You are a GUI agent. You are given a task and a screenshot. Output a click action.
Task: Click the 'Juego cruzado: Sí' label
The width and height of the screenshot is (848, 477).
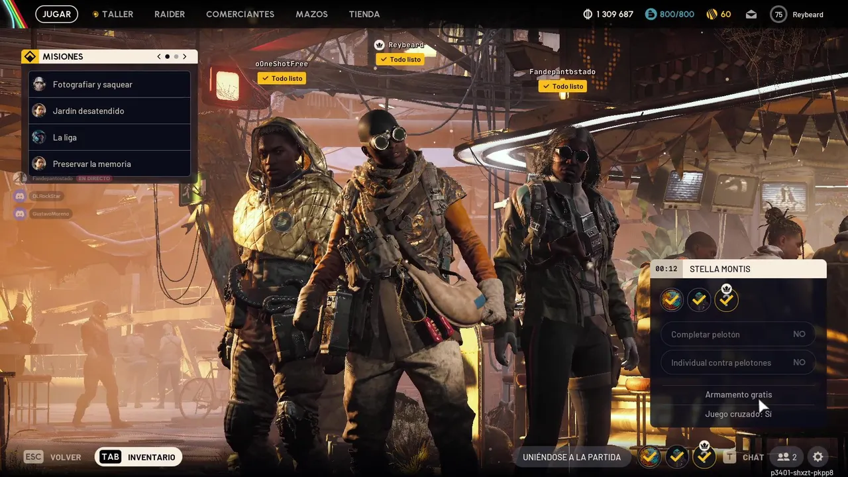point(739,414)
